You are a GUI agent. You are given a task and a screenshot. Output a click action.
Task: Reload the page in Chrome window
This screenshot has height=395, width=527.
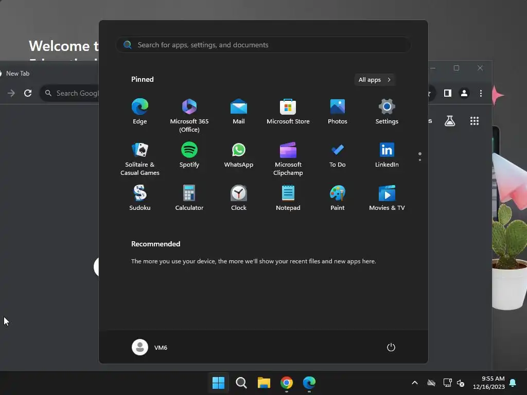click(28, 93)
